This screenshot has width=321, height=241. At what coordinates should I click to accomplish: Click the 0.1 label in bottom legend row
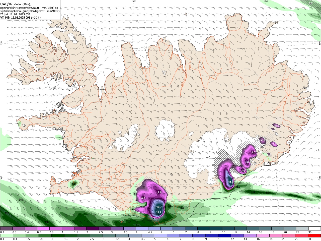[x=2, y=239]
